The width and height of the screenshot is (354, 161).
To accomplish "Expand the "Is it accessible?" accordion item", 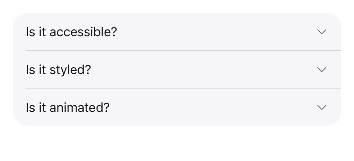I will click(177, 32).
